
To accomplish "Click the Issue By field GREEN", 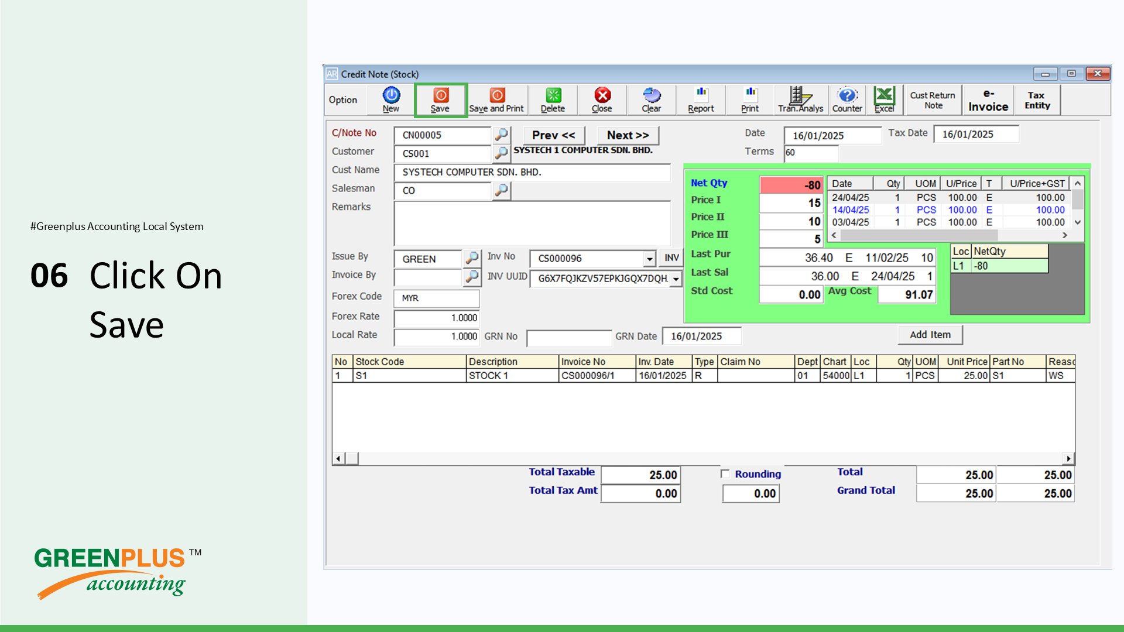I will (x=428, y=259).
